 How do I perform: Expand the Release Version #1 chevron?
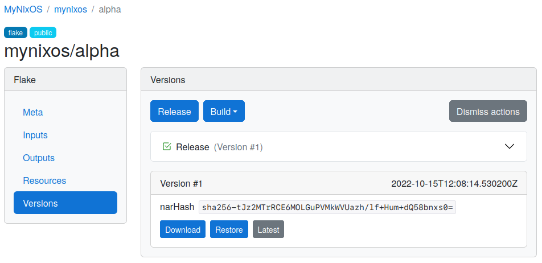point(509,146)
